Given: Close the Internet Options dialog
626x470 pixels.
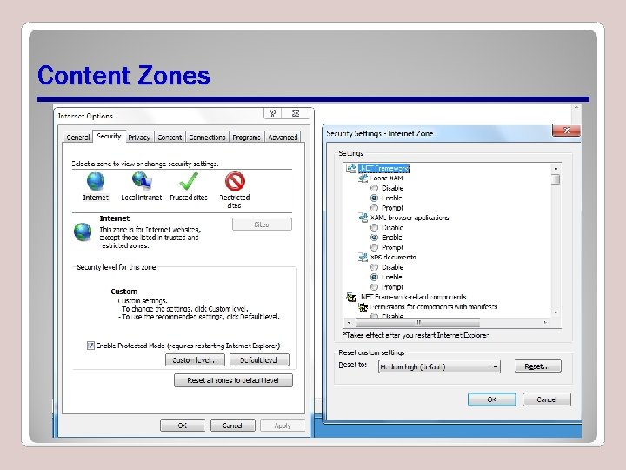Looking at the screenshot, I should [296, 113].
